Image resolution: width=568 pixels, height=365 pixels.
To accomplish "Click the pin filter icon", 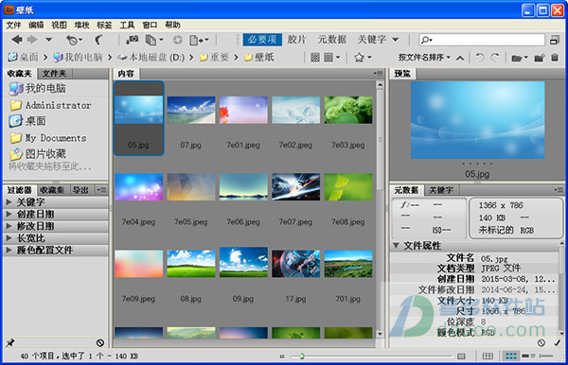I will click(10, 342).
